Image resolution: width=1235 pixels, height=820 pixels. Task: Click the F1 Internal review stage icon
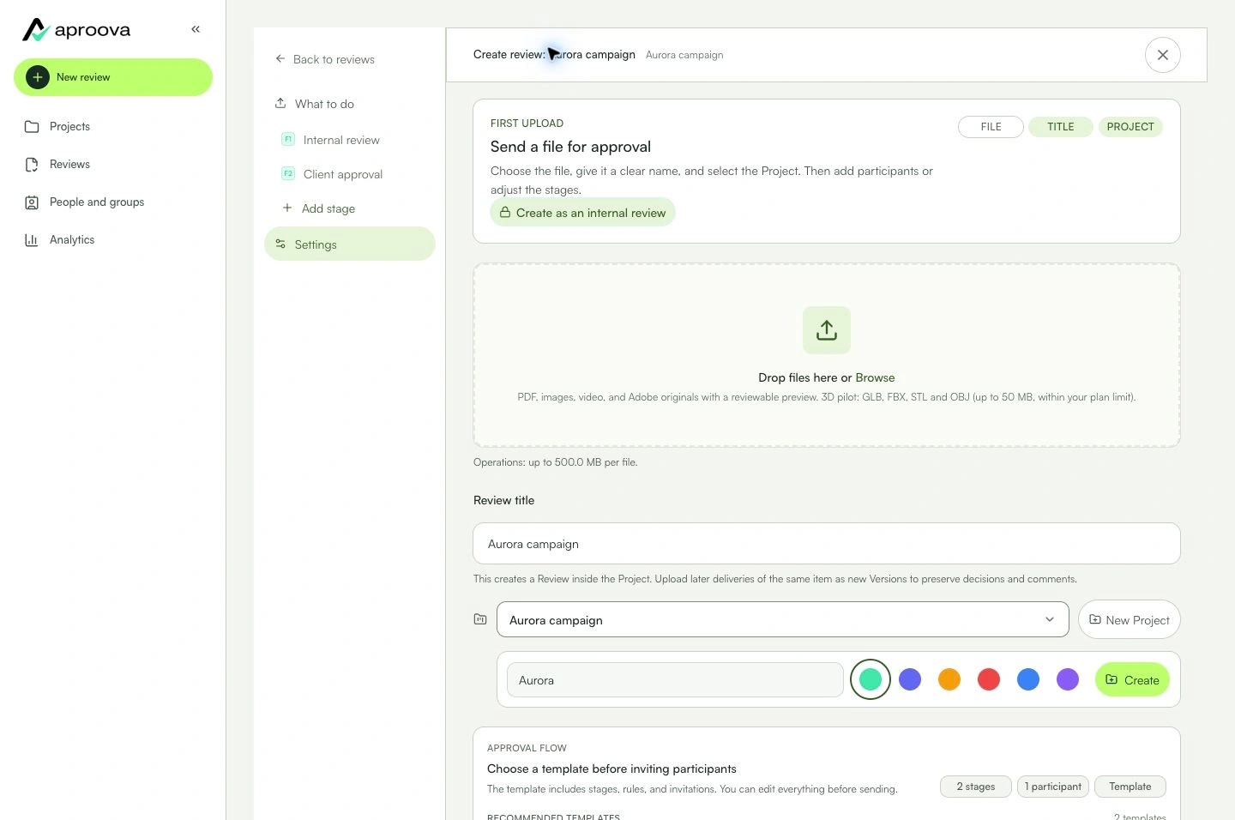(x=288, y=139)
